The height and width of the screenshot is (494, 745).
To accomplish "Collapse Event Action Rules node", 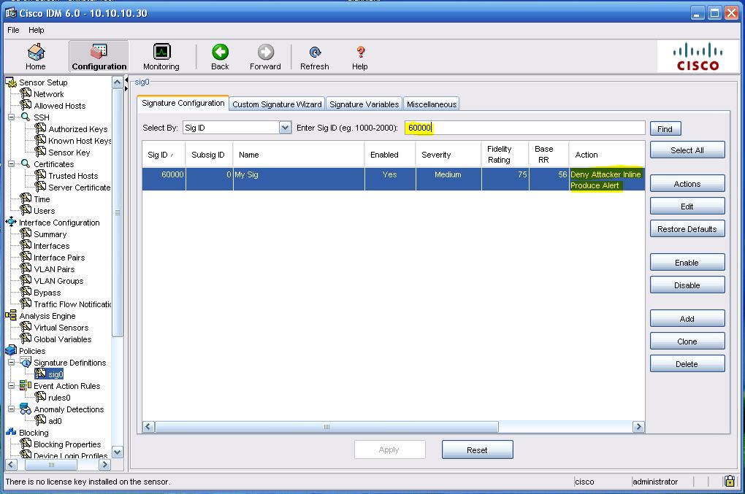I will [x=12, y=385].
